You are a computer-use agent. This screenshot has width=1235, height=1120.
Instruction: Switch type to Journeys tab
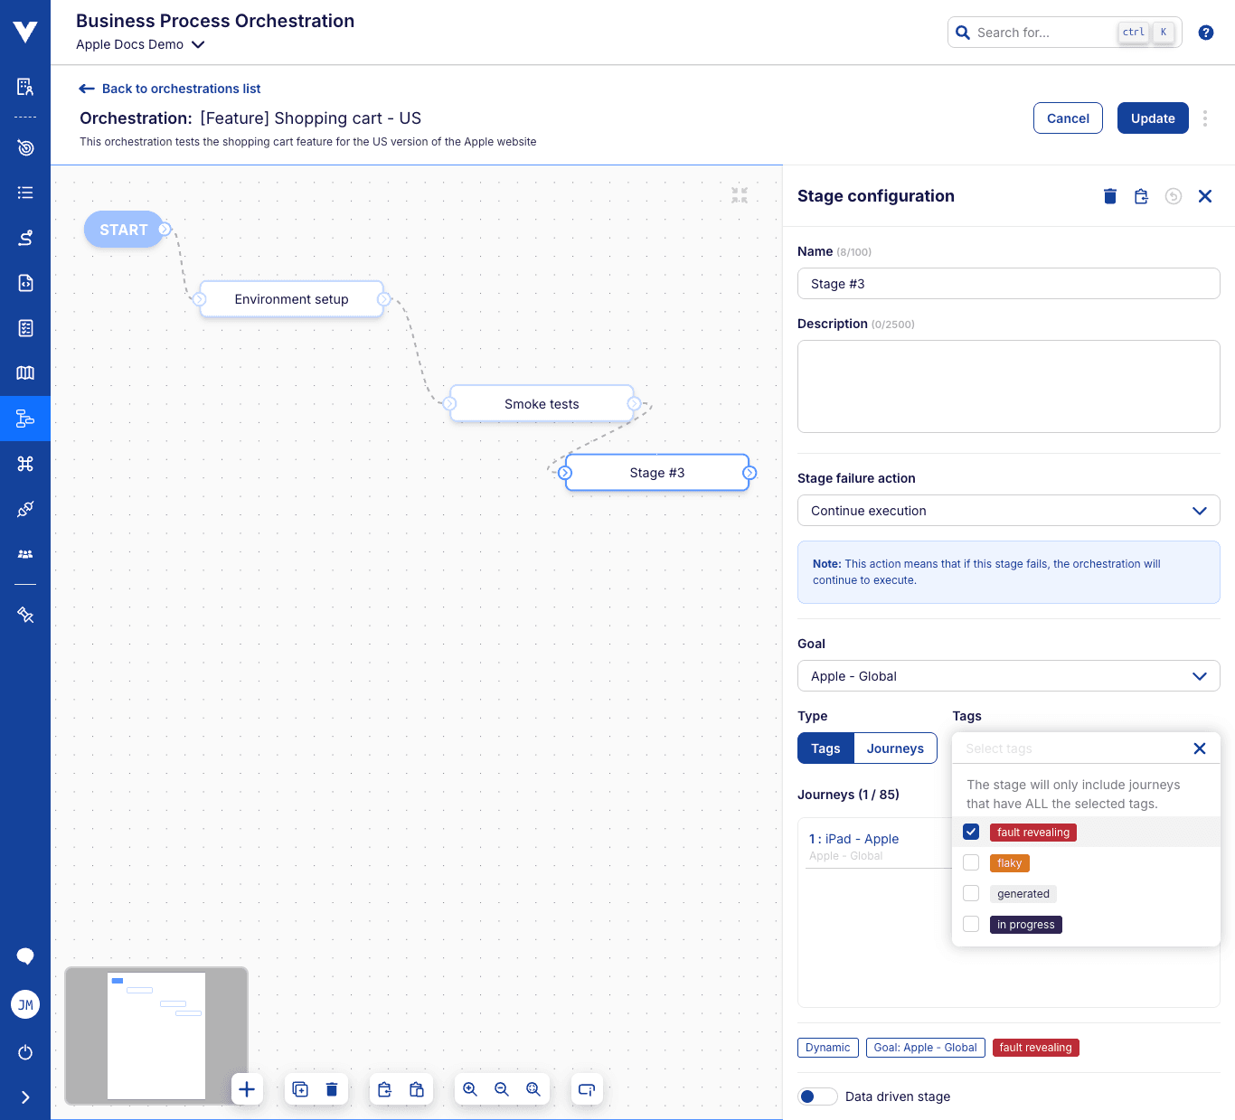point(895,748)
